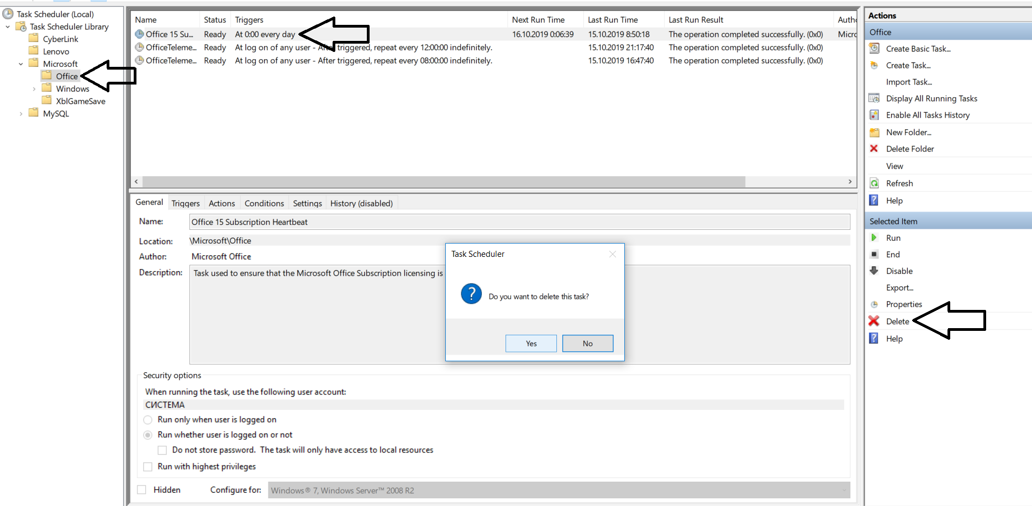Click the Delete Folder red X icon
This screenshot has height=506, width=1032.
click(875, 149)
